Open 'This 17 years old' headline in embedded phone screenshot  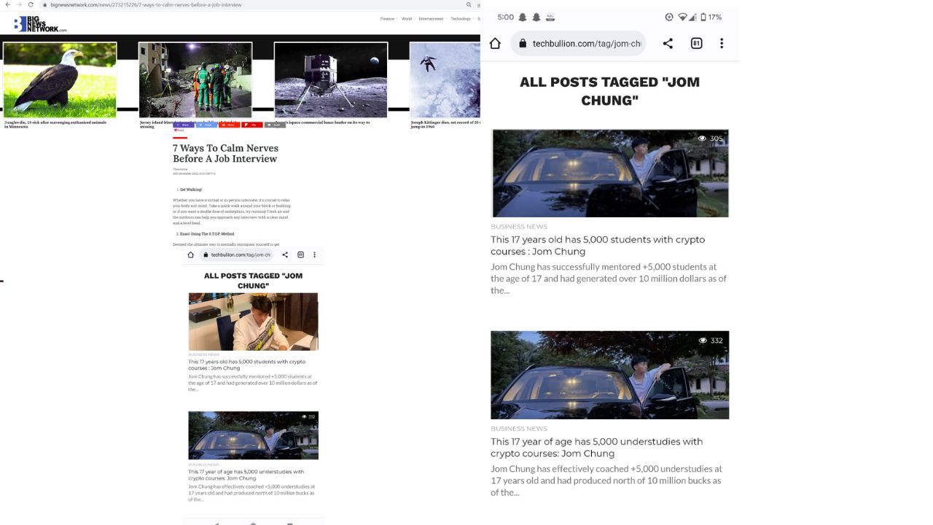click(x=247, y=365)
